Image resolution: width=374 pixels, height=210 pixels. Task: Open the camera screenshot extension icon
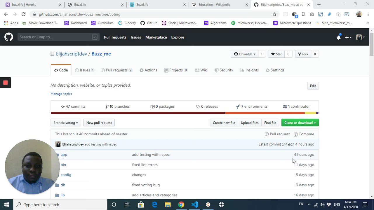coord(312,14)
